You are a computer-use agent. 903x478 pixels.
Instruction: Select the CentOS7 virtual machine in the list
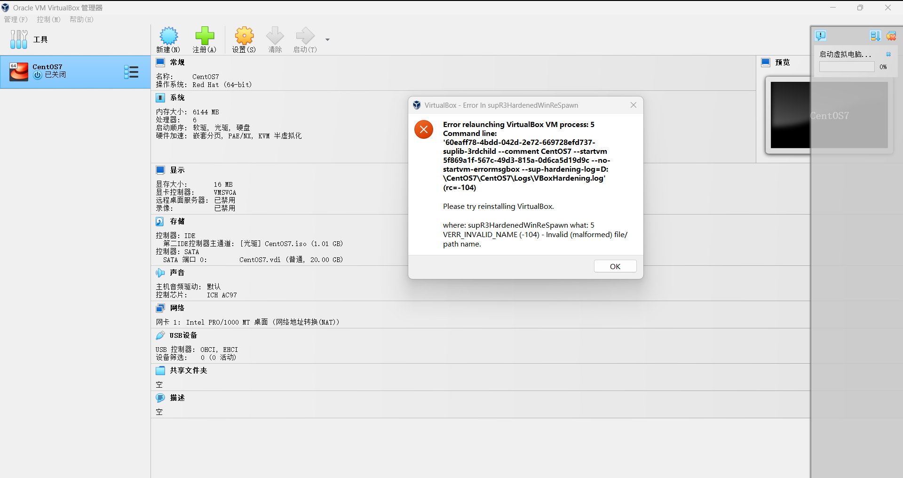[x=75, y=72]
